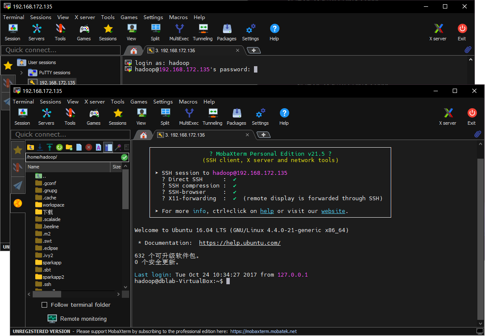Viewport: 485px width, 336px height.
Task: Open a new tab with plus in front window
Action: pyautogui.click(x=264, y=135)
